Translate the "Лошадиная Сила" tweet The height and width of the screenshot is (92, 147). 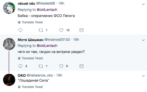pos(30,87)
